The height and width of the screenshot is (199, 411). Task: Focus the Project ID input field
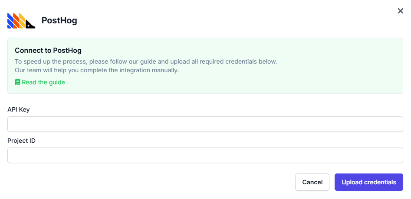[205, 155]
